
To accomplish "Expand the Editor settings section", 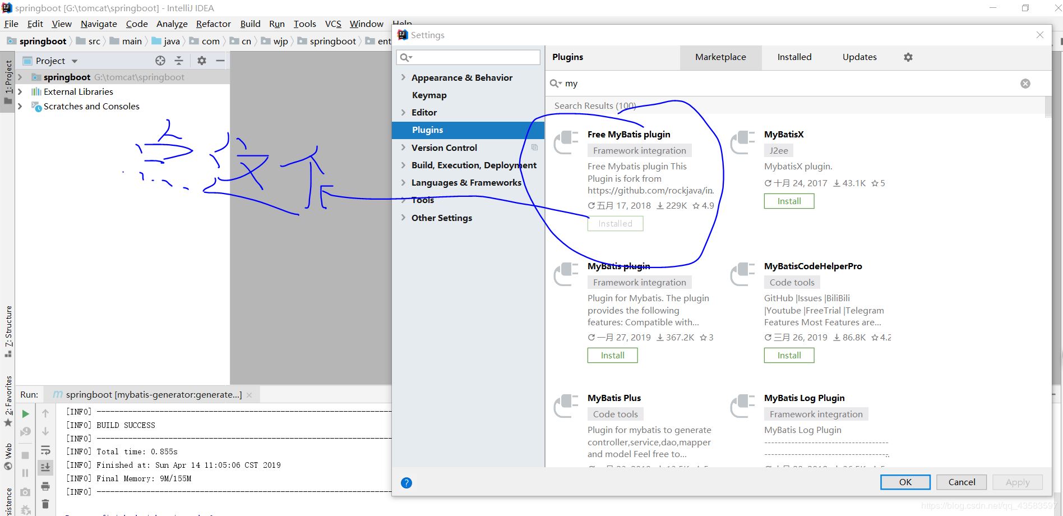I will [403, 112].
